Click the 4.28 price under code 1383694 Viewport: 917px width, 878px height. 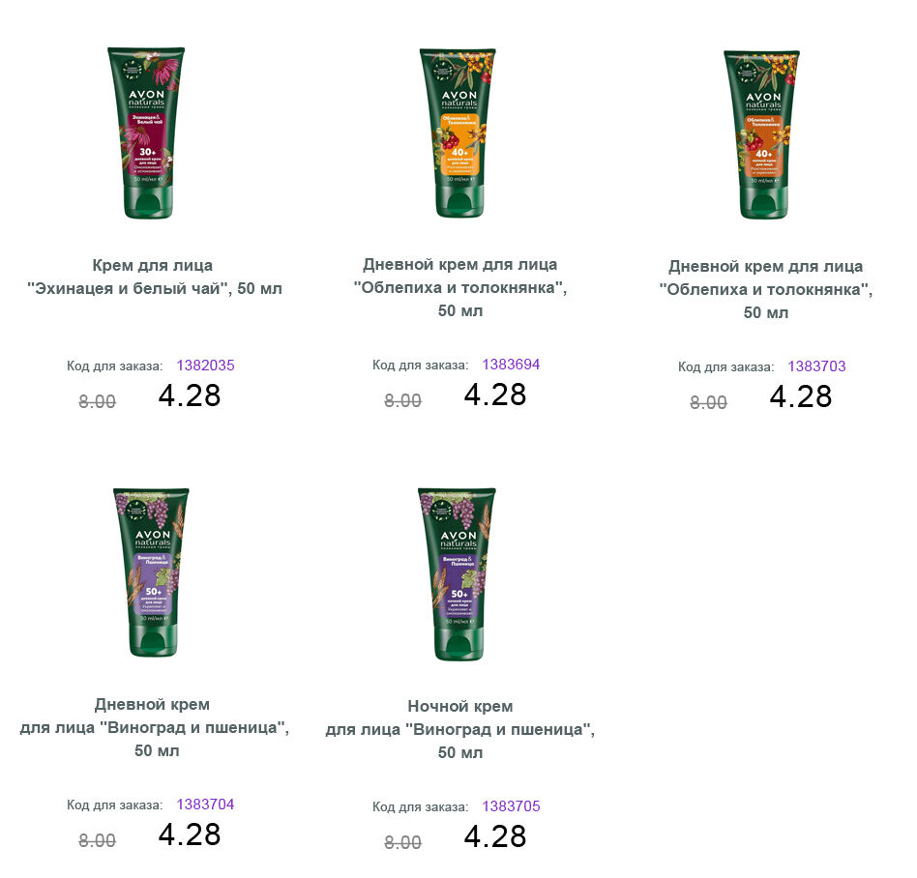pyautogui.click(x=494, y=395)
